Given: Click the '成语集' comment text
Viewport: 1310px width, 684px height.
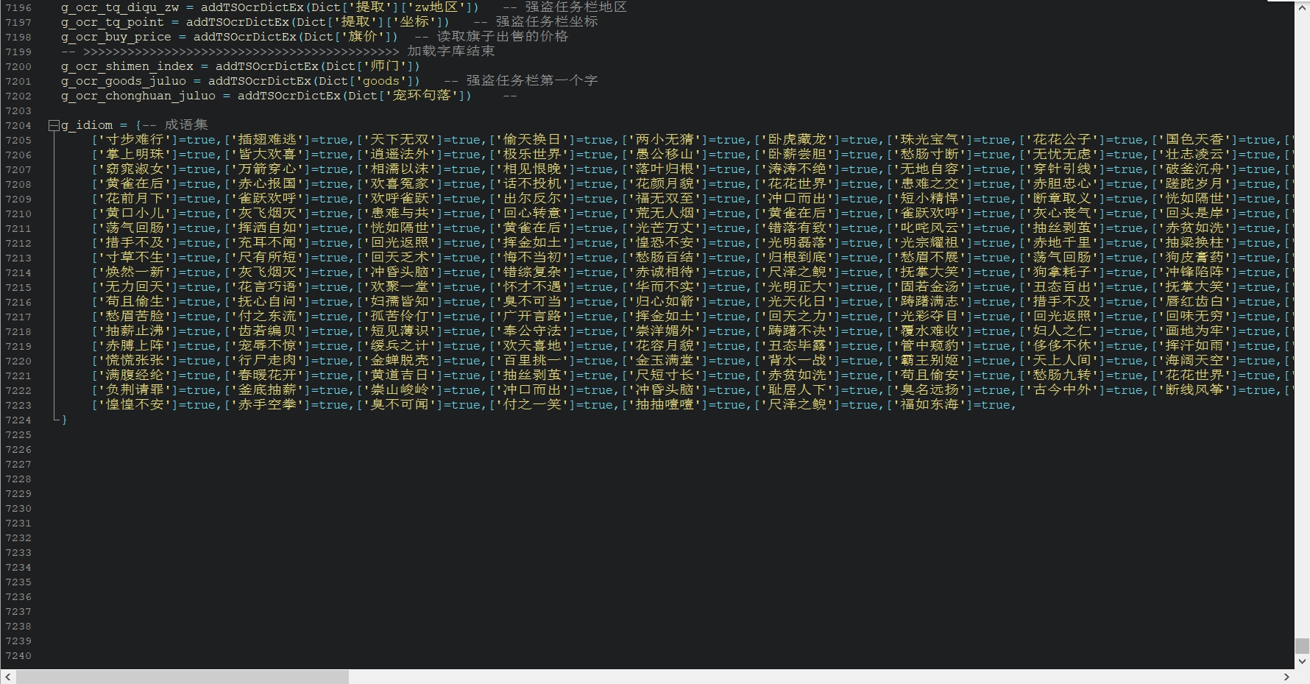Looking at the screenshot, I should pos(186,125).
